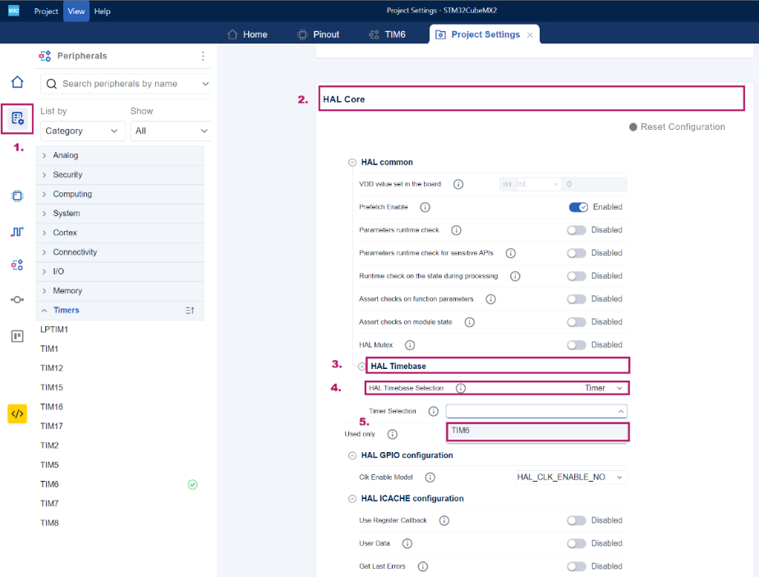Turn on the HAL Mutex toggle
Image resolution: width=759 pixels, height=577 pixels.
(577, 345)
